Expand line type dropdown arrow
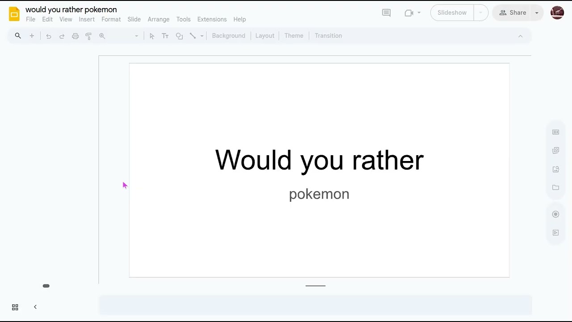The width and height of the screenshot is (572, 322). (x=202, y=36)
